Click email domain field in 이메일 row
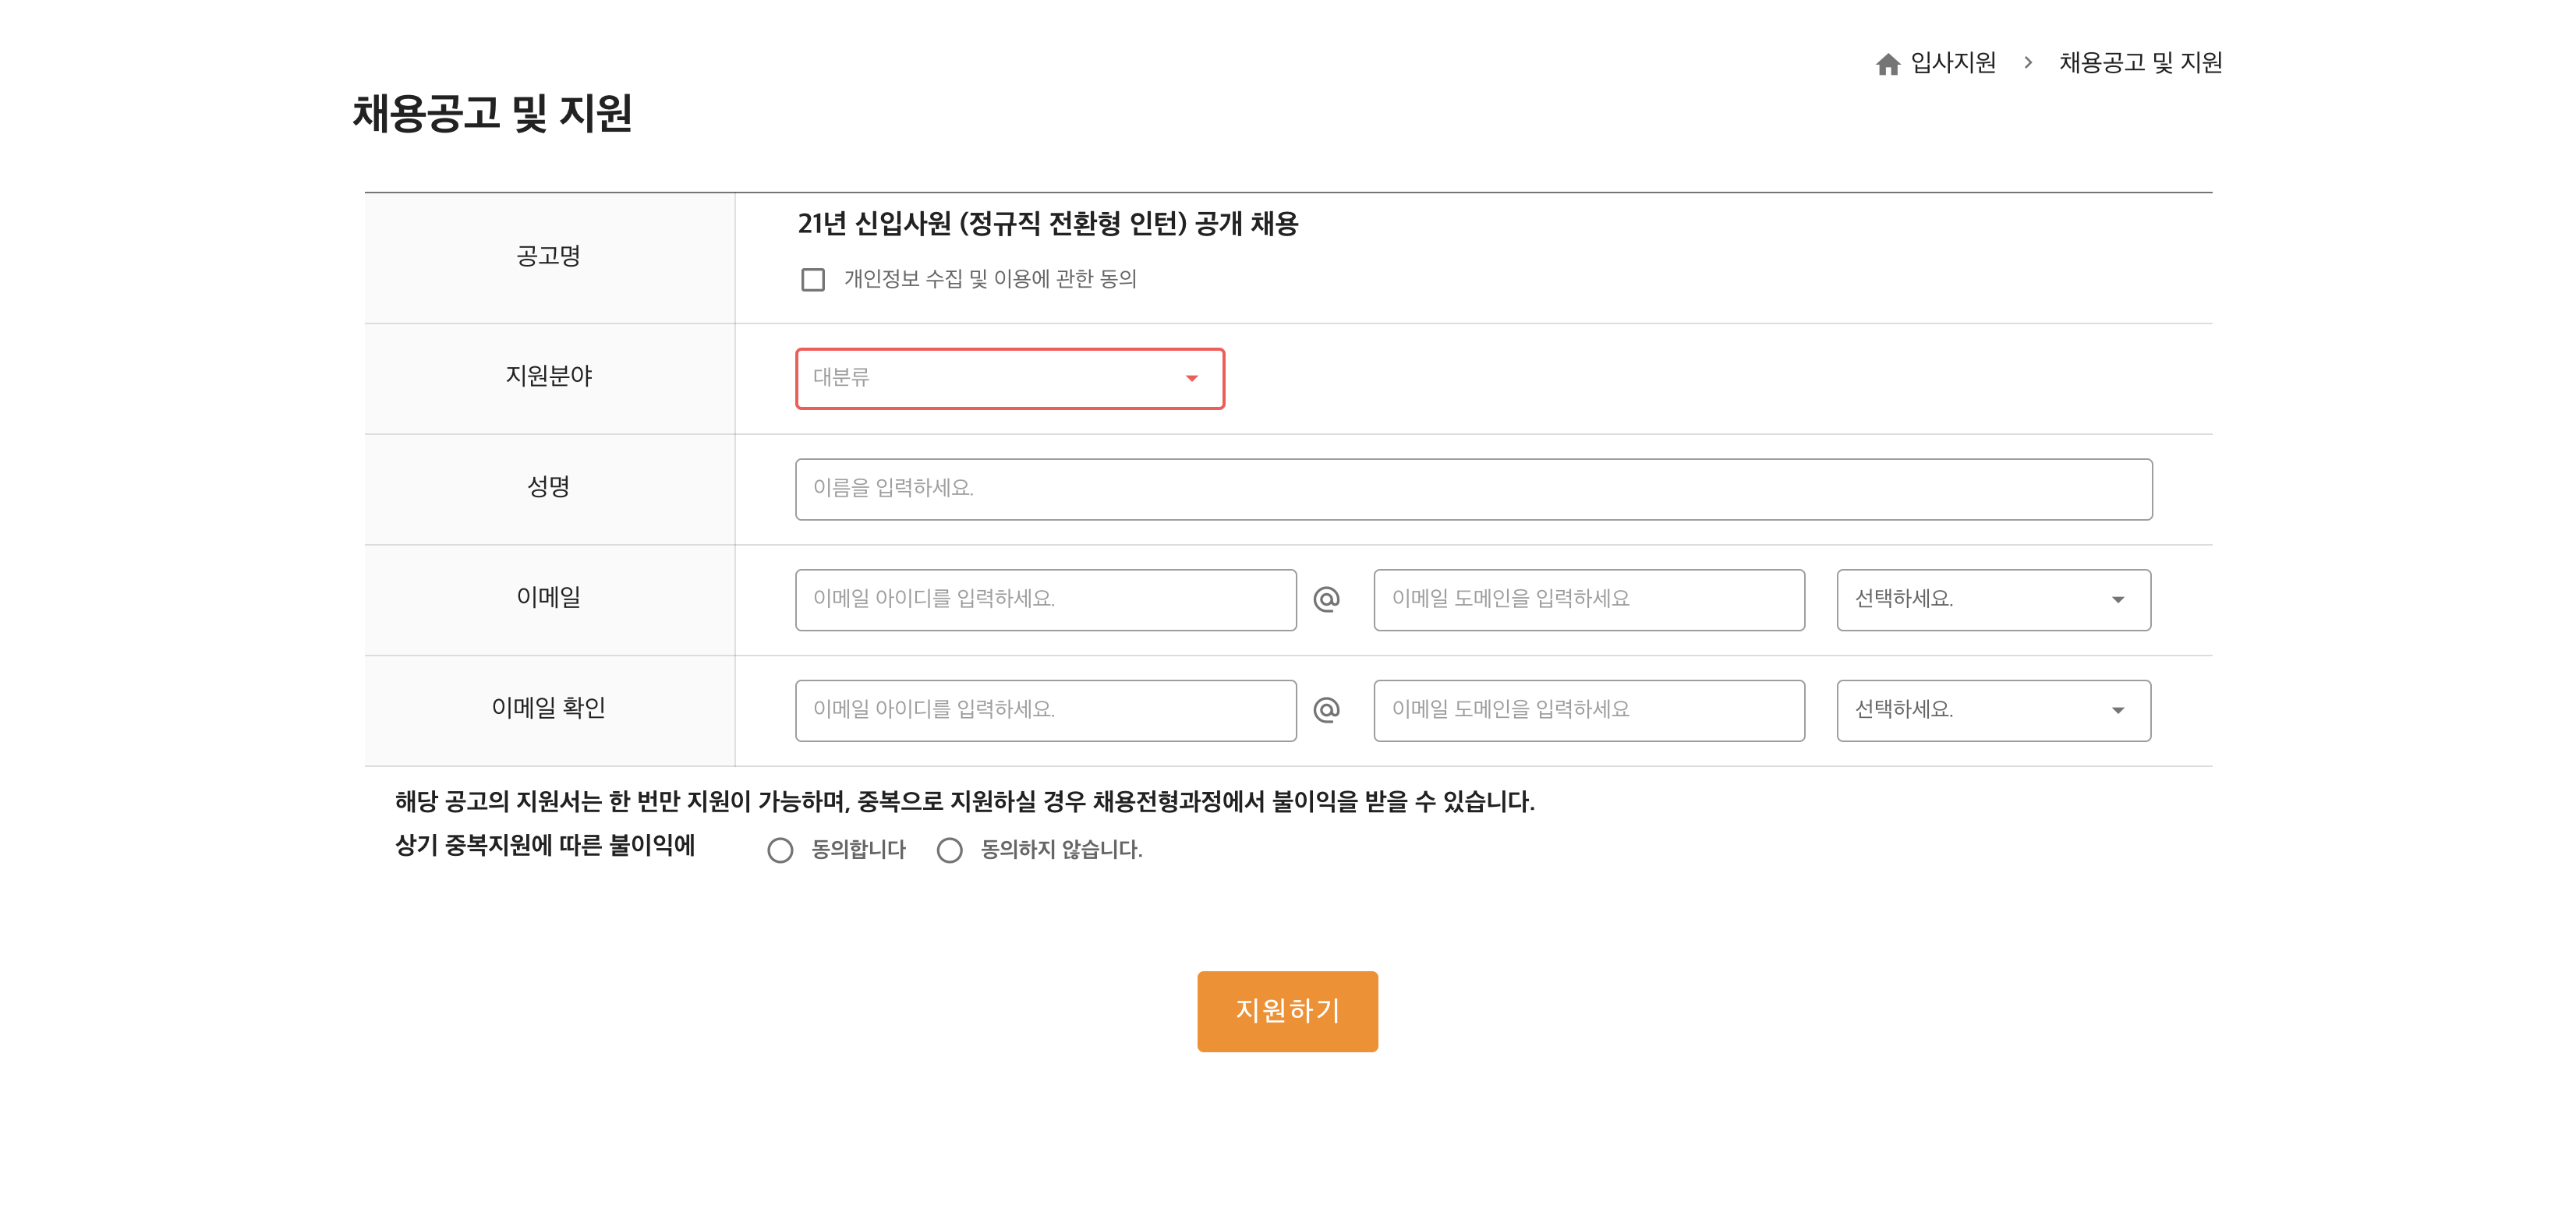 click(1588, 599)
